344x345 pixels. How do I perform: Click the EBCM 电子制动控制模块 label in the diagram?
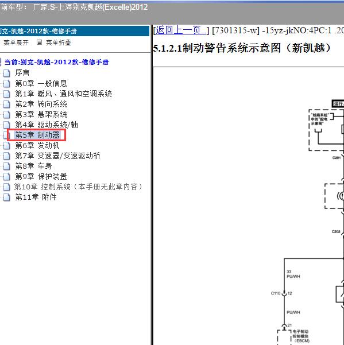tap(301, 336)
